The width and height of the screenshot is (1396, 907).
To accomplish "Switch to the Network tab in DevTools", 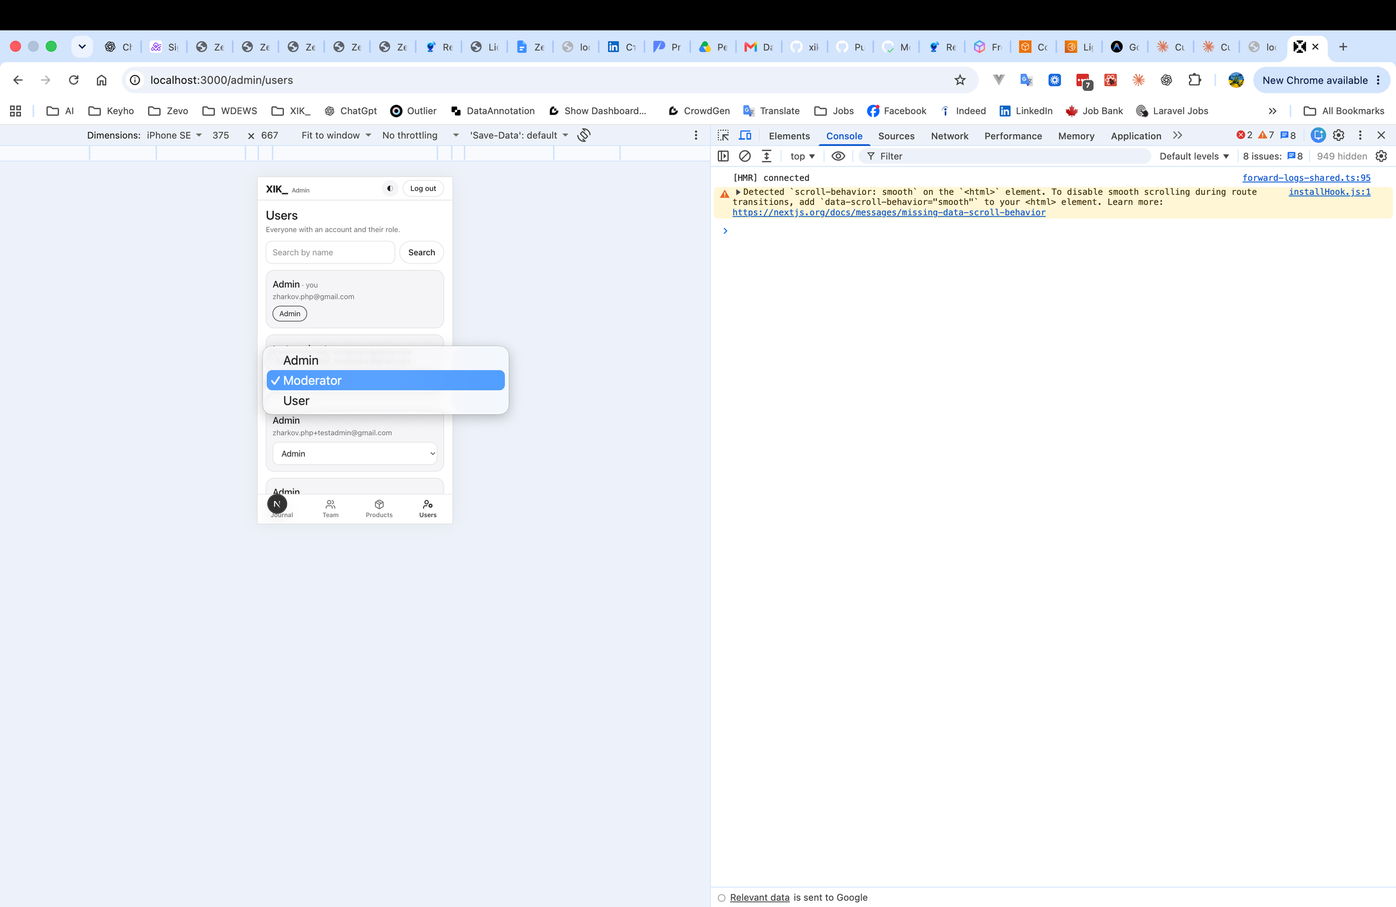I will (949, 136).
